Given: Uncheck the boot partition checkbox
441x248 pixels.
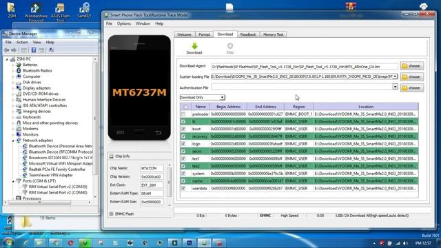Looking at the screenshot, I should pos(183,129).
